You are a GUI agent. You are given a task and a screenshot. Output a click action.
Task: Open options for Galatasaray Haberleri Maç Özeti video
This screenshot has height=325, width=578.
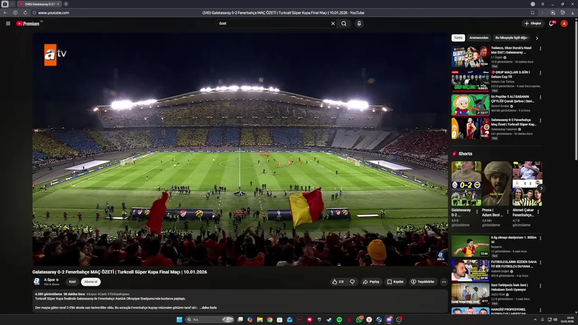point(541,121)
